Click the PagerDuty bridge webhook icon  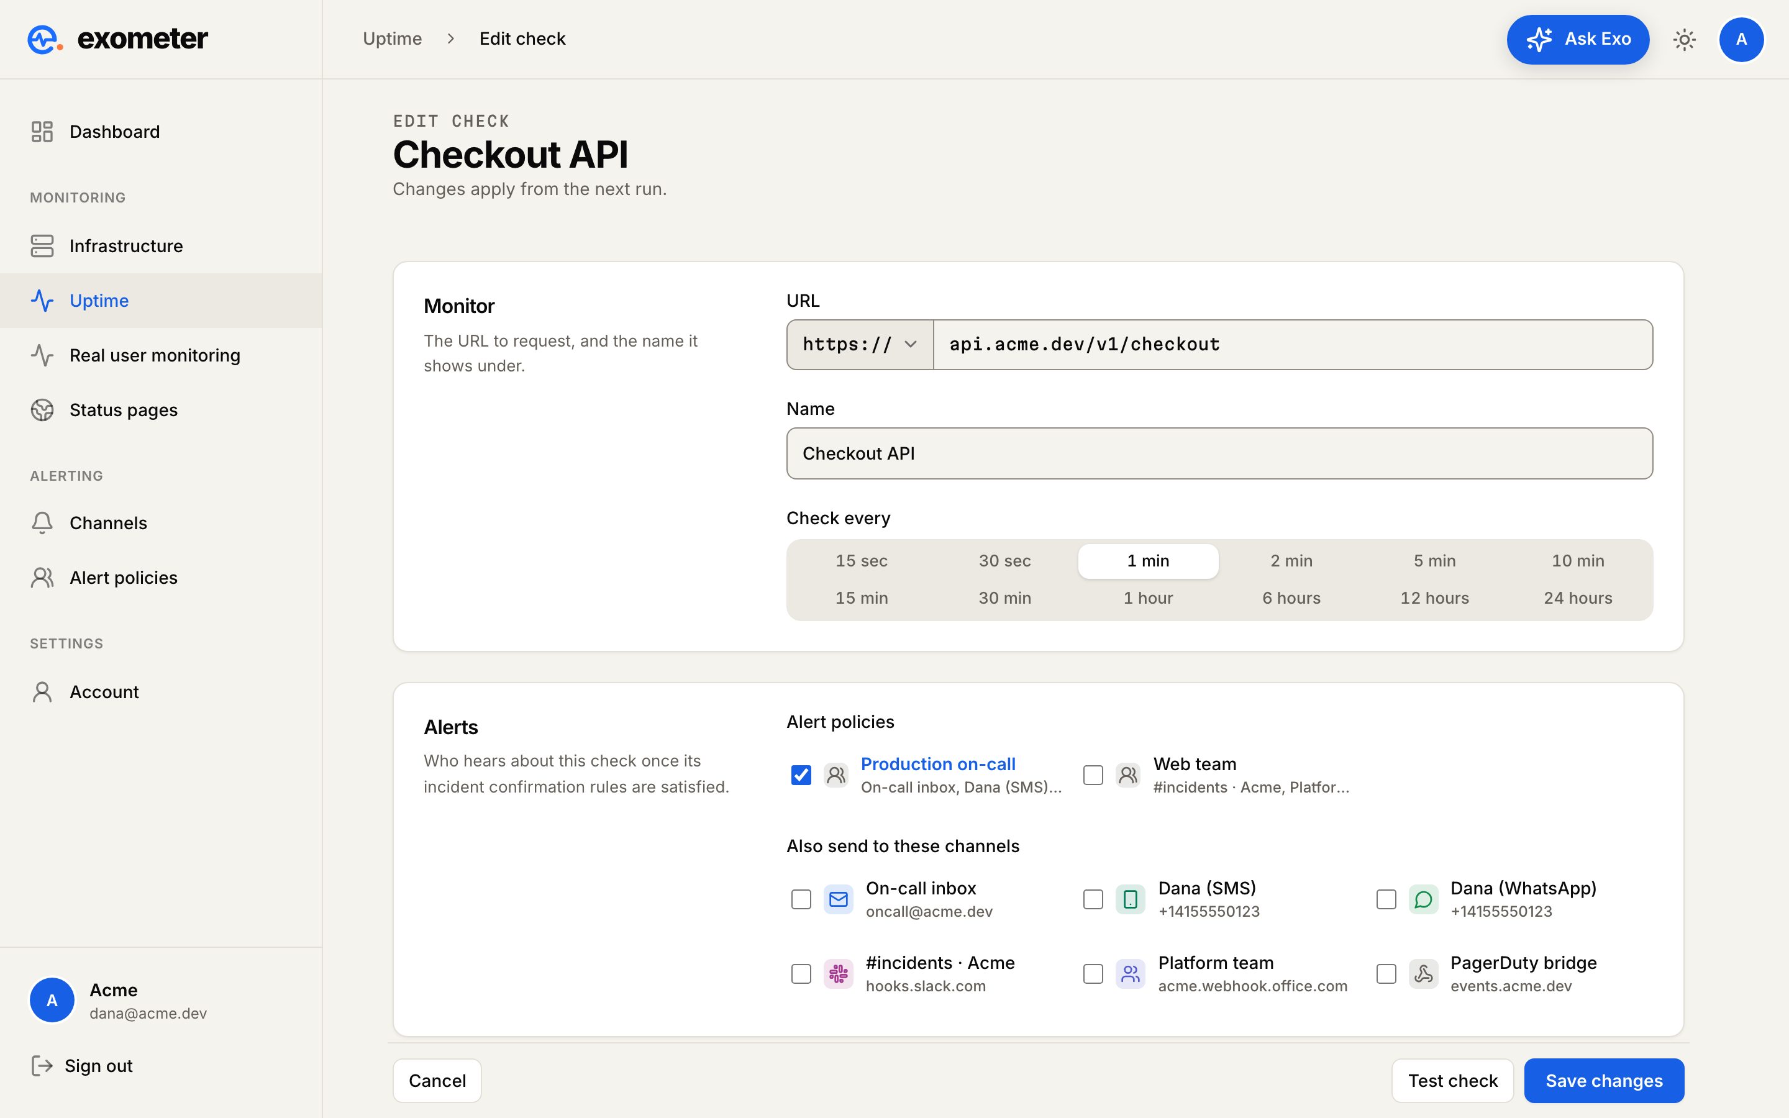pyautogui.click(x=1423, y=974)
